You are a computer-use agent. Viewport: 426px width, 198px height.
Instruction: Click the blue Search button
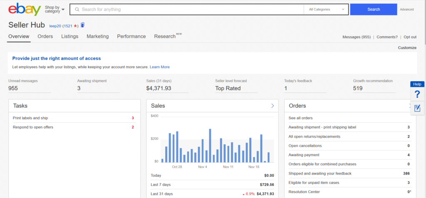tap(374, 10)
